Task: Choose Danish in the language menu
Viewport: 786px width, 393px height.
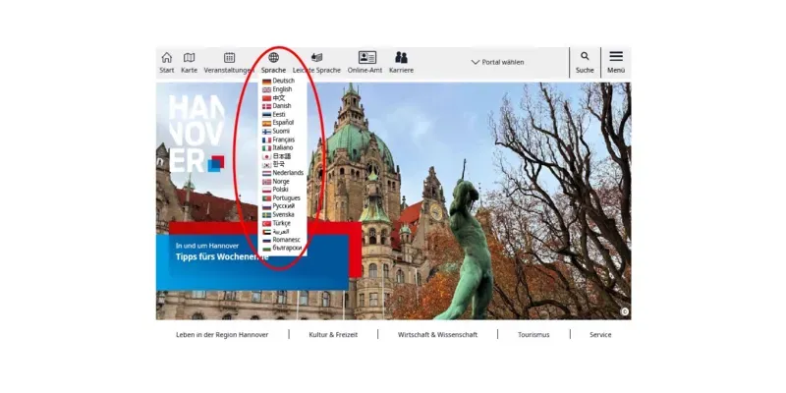Action: click(x=277, y=106)
